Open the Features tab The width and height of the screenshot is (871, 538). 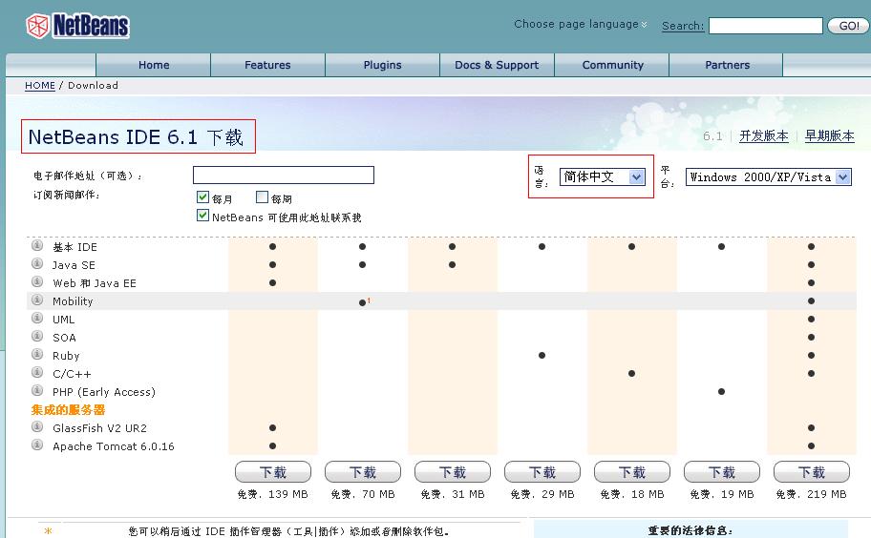point(267,65)
